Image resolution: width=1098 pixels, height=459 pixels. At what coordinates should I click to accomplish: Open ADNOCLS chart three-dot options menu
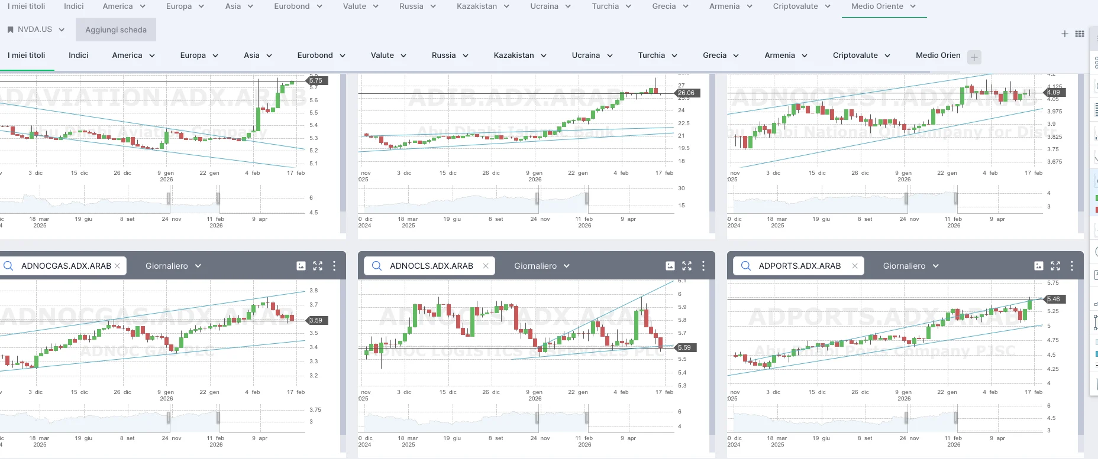703,266
